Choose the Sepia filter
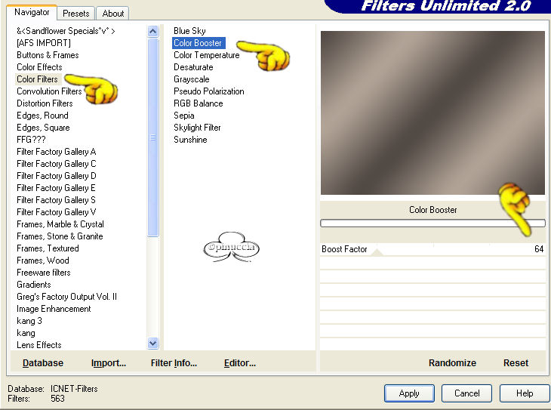Screen dimensions: 551x410 183,116
